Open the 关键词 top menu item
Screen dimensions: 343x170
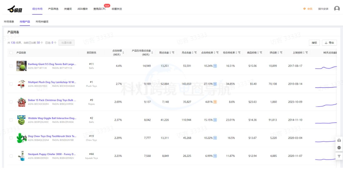(x=68, y=9)
